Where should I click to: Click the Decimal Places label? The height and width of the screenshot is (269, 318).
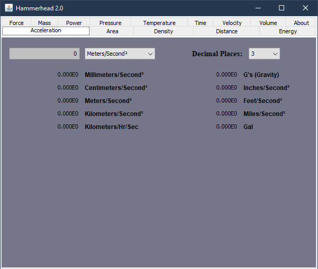pos(217,54)
